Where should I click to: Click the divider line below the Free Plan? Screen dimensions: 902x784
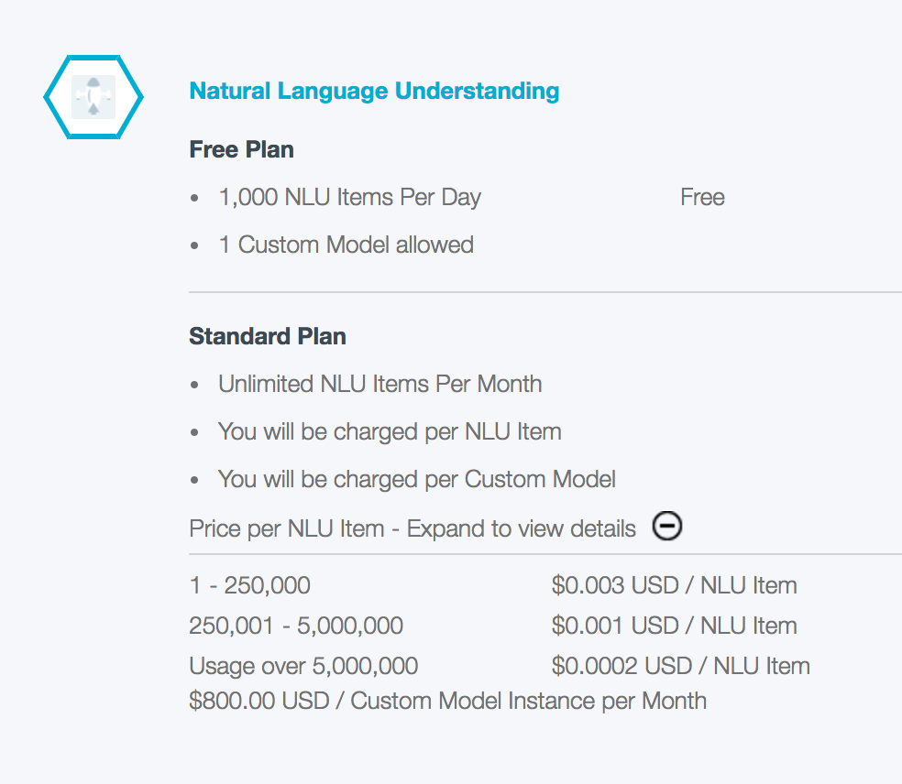544,292
